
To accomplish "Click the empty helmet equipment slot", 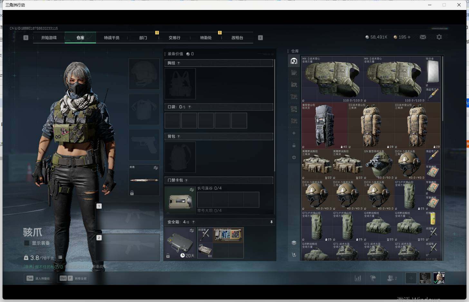I will [x=144, y=74].
